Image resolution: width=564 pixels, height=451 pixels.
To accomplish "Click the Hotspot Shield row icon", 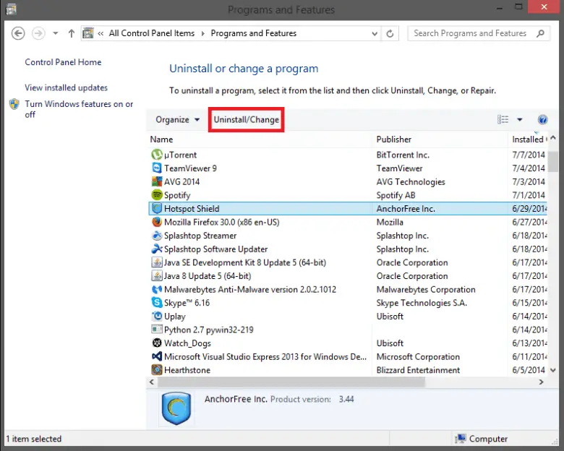I will click(x=157, y=209).
